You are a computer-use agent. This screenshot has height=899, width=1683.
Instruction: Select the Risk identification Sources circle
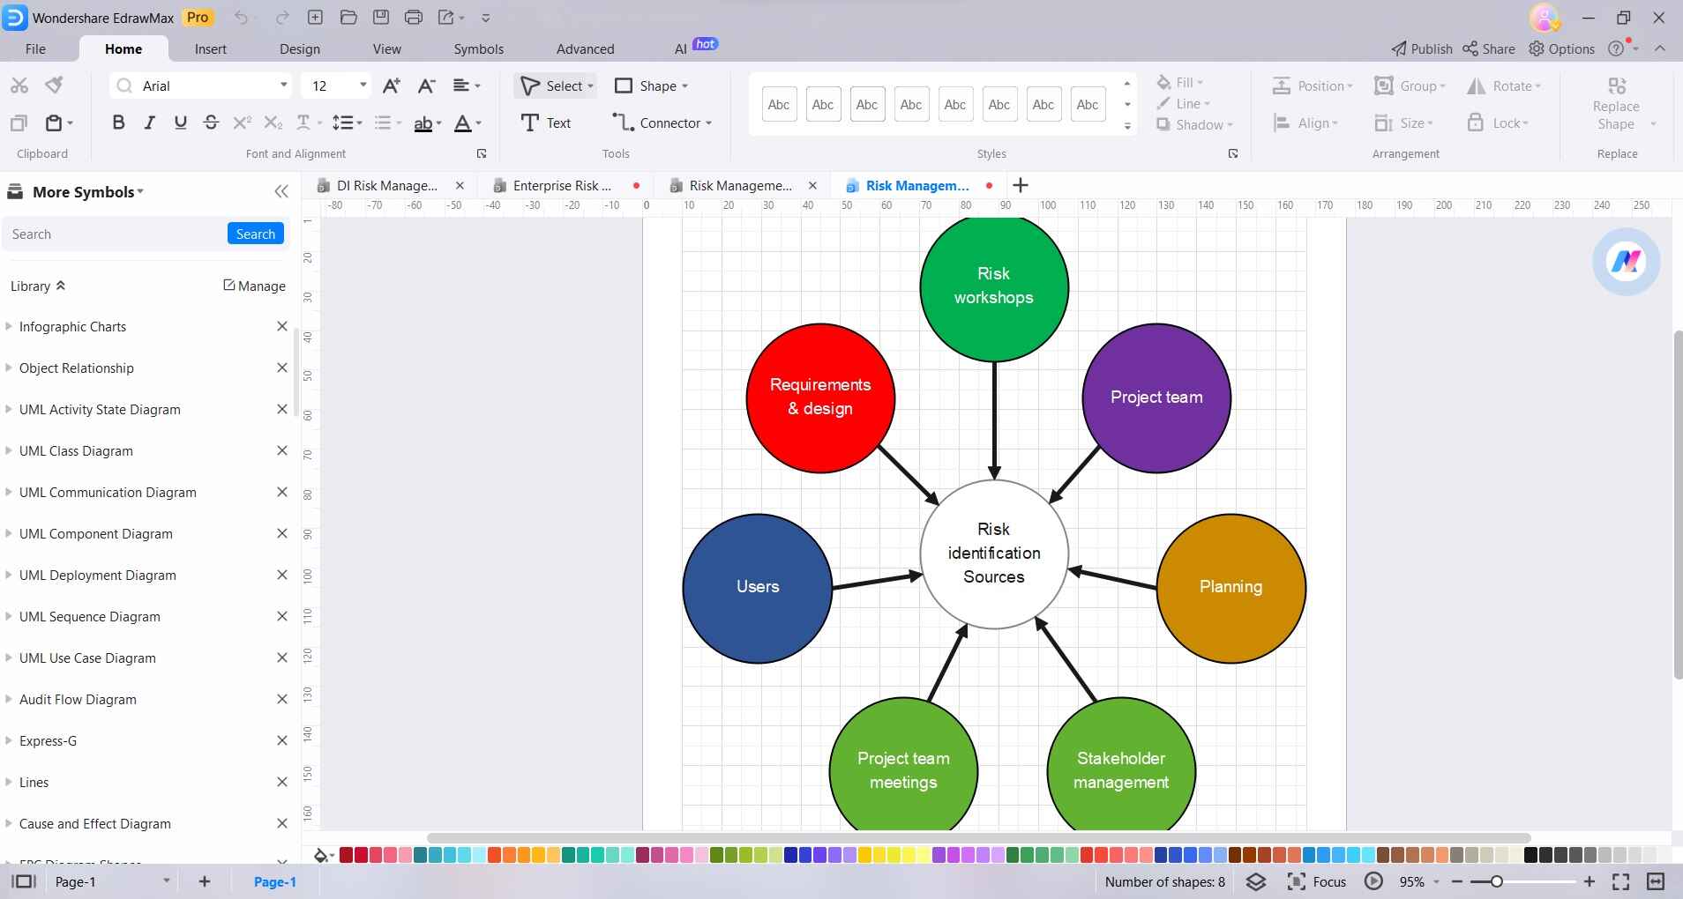[994, 554]
